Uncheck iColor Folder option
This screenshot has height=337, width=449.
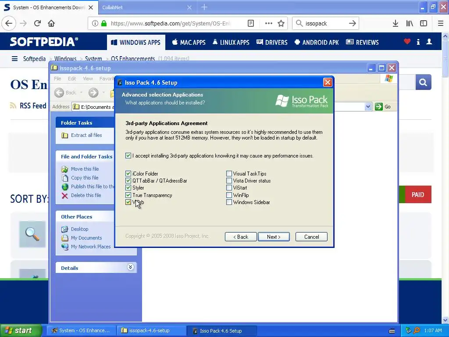coord(128,173)
